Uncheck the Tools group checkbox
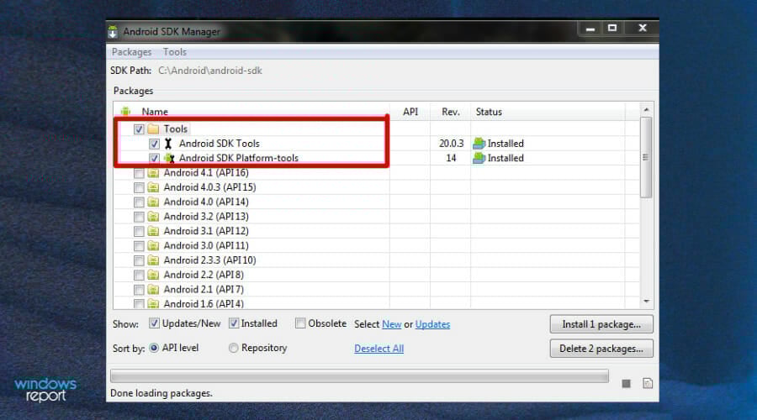The width and height of the screenshot is (757, 420). 139,129
